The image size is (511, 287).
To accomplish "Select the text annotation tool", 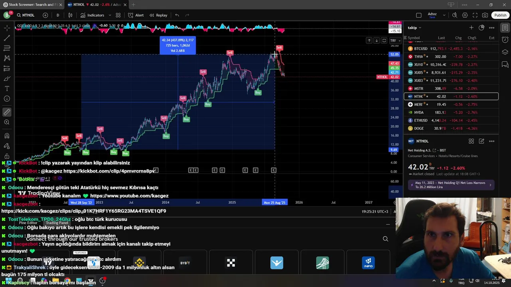I will coord(7,88).
